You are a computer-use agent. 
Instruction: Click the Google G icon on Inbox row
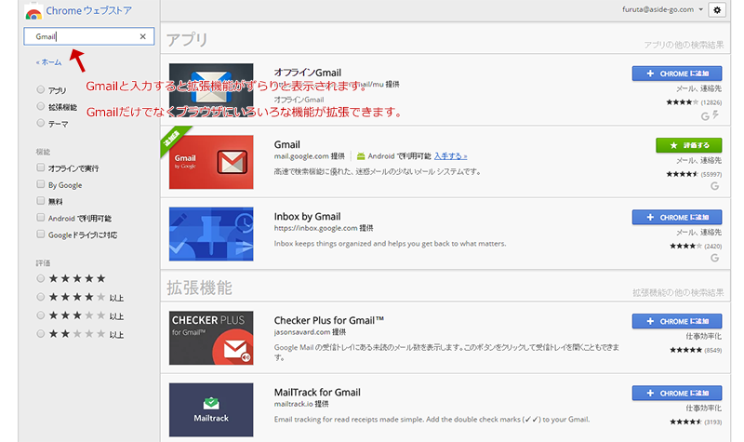(714, 258)
